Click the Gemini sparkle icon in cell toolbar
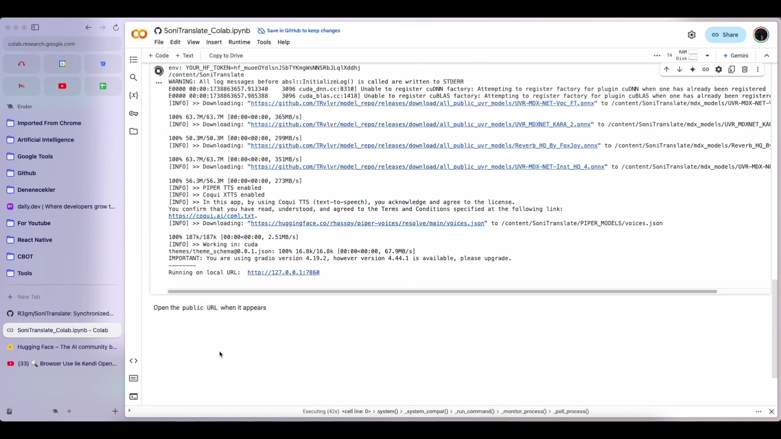This screenshot has width=781, height=439. [693, 70]
